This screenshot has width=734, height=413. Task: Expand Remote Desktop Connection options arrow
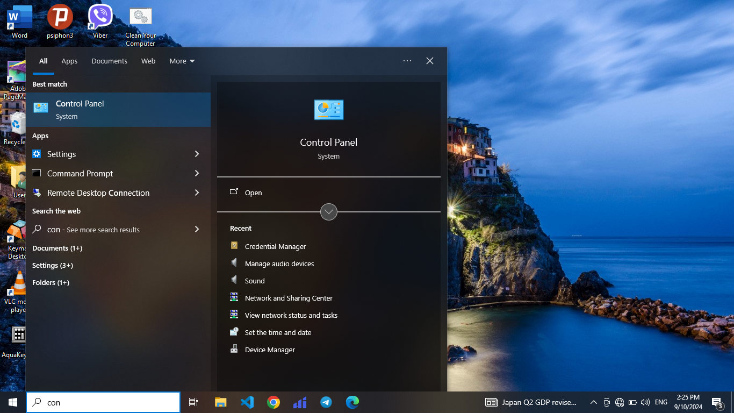point(197,193)
